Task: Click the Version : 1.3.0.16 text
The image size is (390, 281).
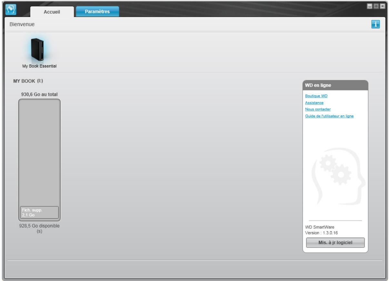Action: click(x=321, y=233)
